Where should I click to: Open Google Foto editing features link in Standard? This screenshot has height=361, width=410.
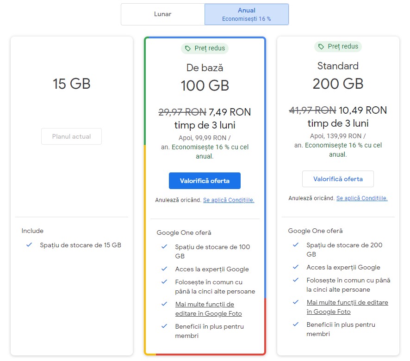(x=347, y=307)
